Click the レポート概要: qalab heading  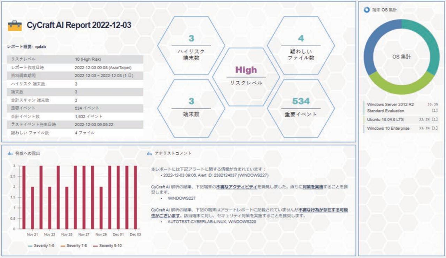click(x=27, y=46)
